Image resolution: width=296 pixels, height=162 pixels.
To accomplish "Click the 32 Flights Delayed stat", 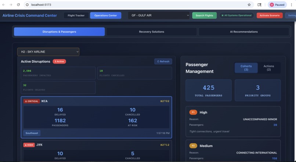I will (58, 87).
